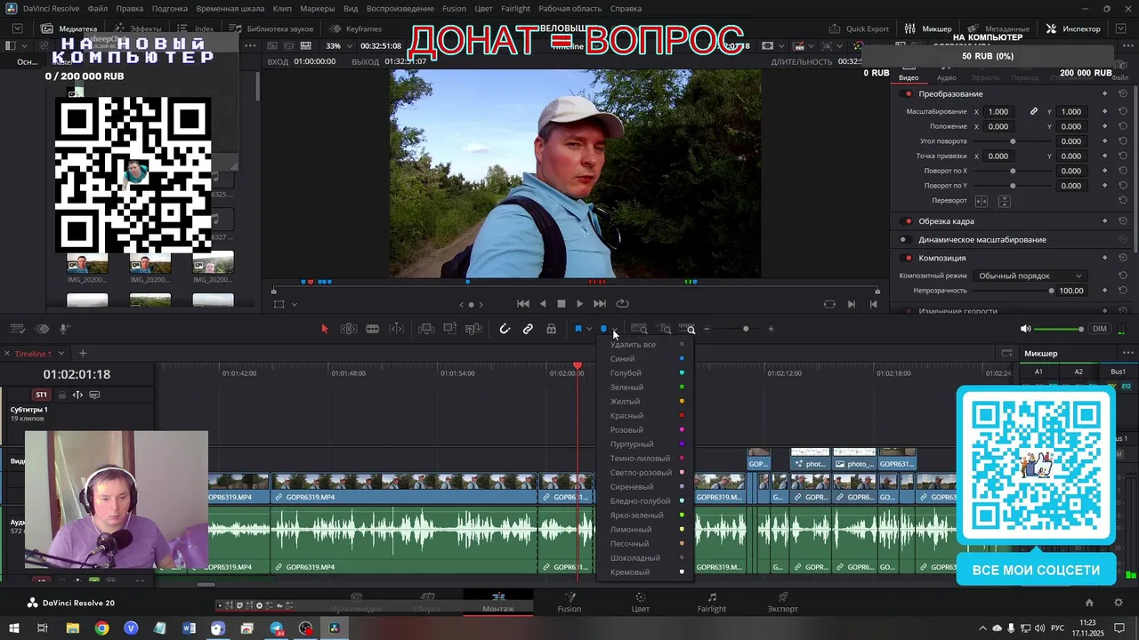Image resolution: width=1139 pixels, height=640 pixels.
Task: Click the minus zoom out icon
Action: coord(707,329)
